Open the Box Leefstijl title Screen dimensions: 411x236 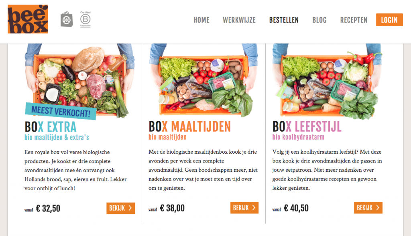tap(307, 127)
